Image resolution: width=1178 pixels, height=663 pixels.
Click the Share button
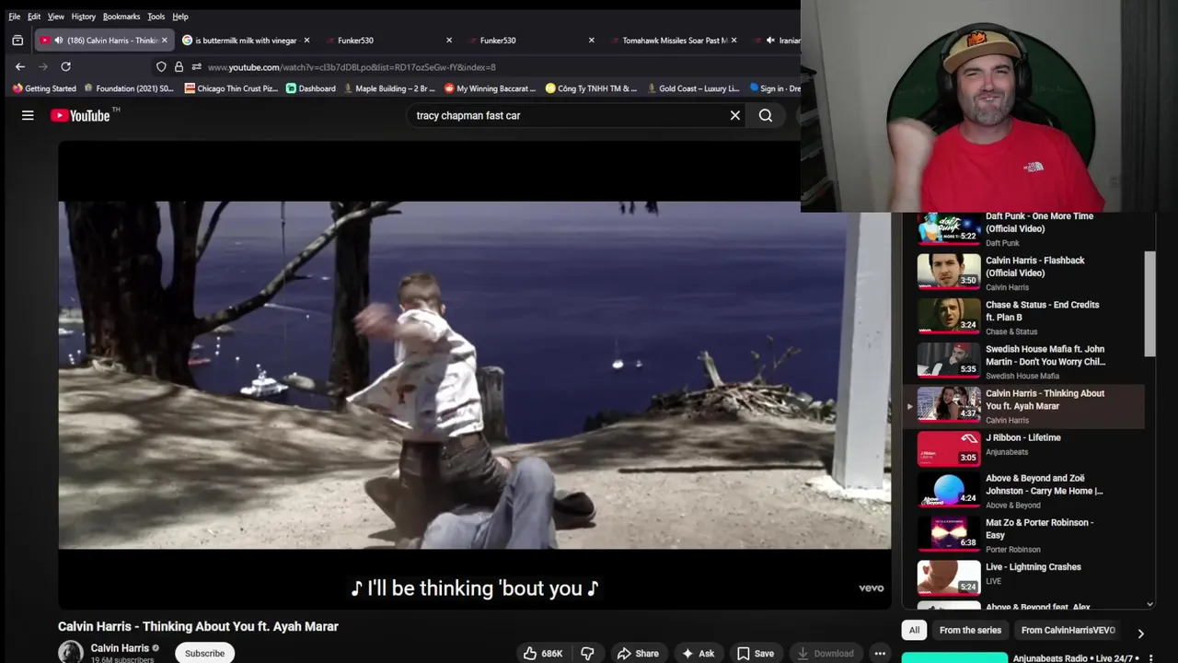(x=638, y=653)
